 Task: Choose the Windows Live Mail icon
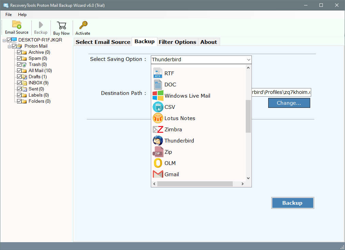[x=158, y=96]
